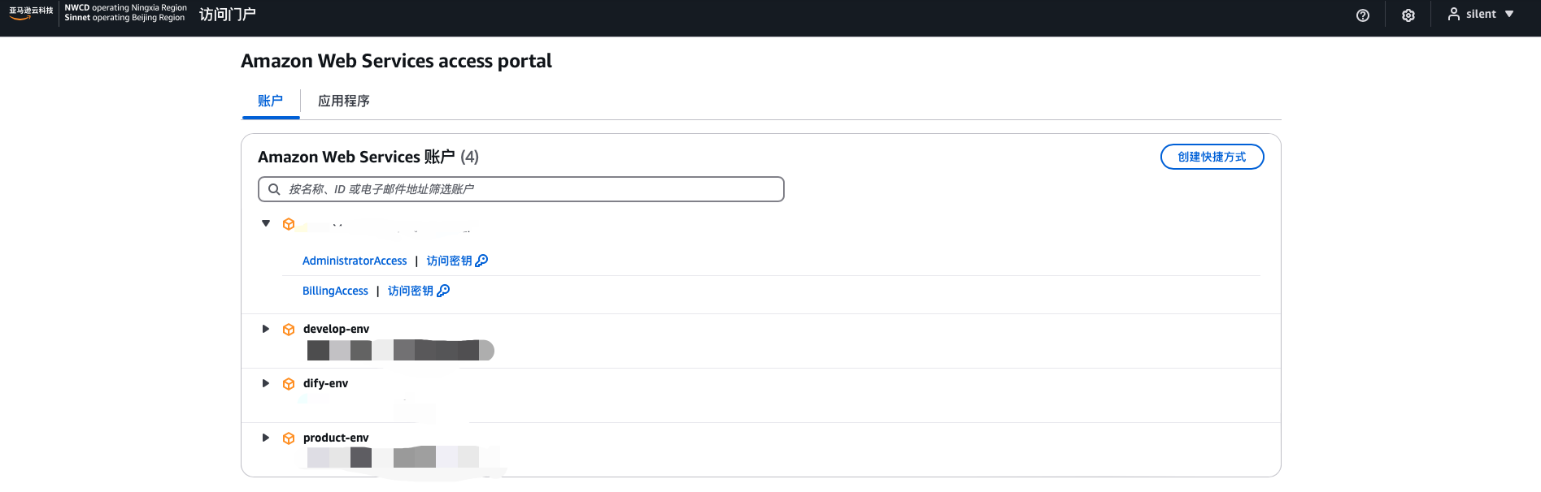
Task: Click the help question mark icon
Action: [x=1363, y=15]
